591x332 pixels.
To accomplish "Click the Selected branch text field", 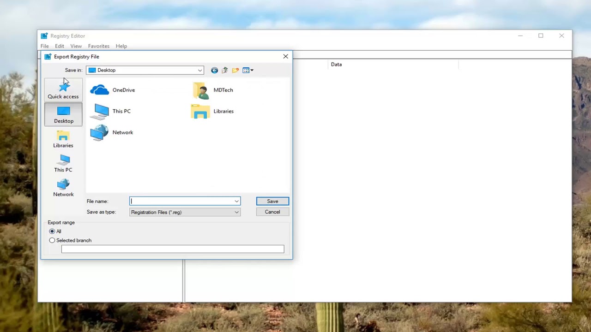I will point(172,249).
